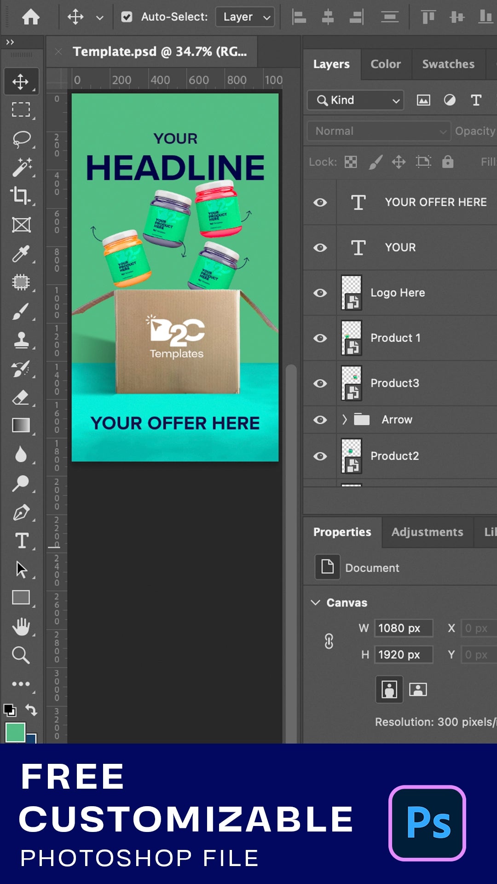Select the Crop tool
Screen dimensions: 497x884
[21, 195]
